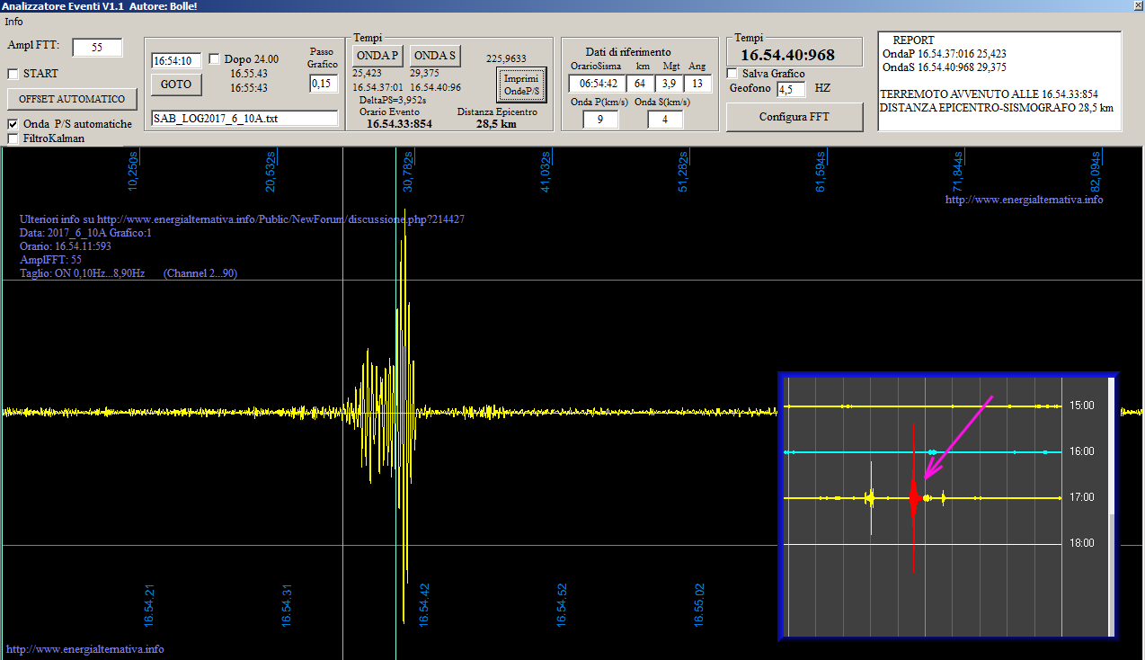The width and height of the screenshot is (1145, 660).
Task: Click the inset helicorder vertical scrollbar
Action: 1111,505
